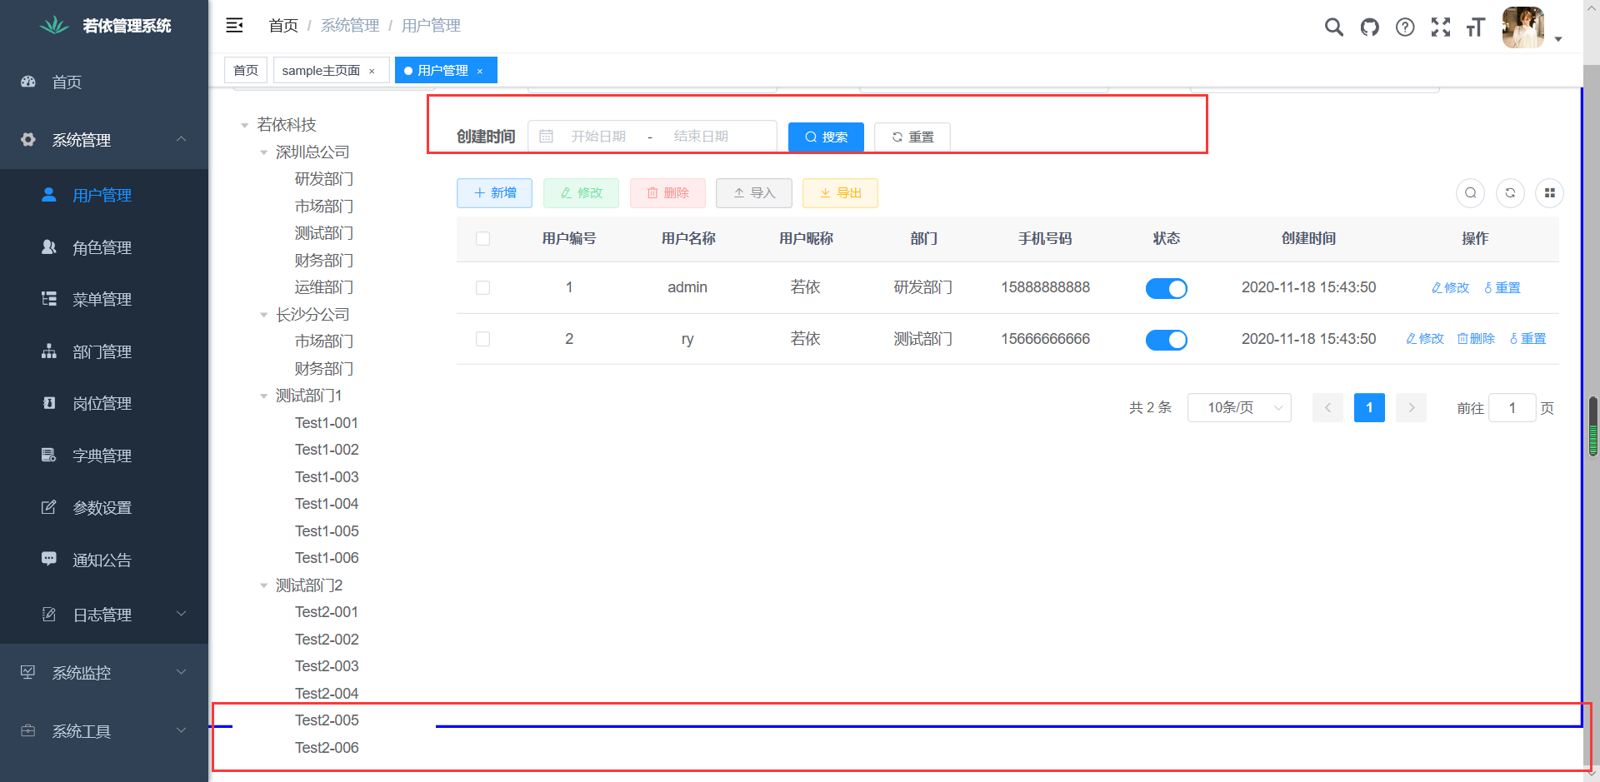Toggle the sidebar collapse hamburger icon
Screen dimensions: 1600x782
click(234, 25)
